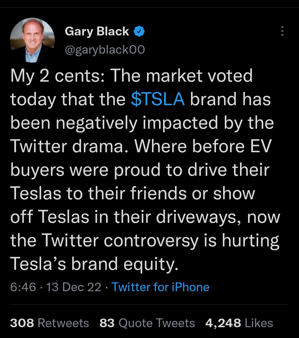Image resolution: width=299 pixels, height=338 pixels.
Task: Click the phrase "Tesla's brand equity"
Action: tap(93, 264)
